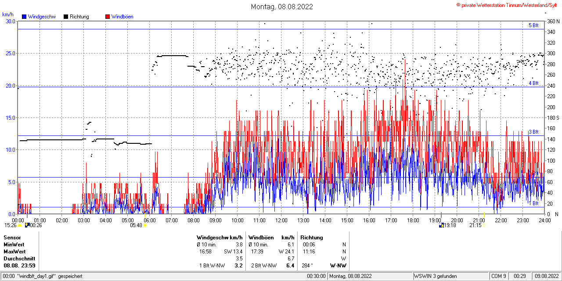Click the 5 Bft threshold label
The width and height of the screenshot is (562, 281).
click(533, 25)
